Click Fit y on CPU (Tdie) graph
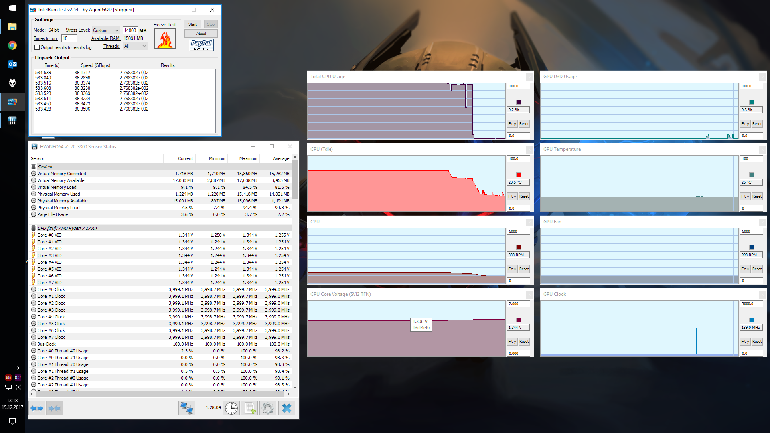This screenshot has height=433, width=770. 512,196
